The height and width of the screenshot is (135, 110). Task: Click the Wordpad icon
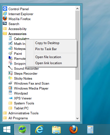click(10, 93)
